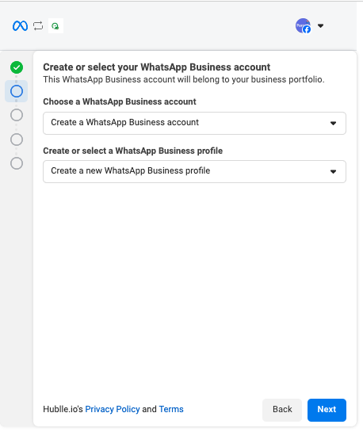Go back with the Back button
Viewport: 363px width, 432px height.
(x=282, y=410)
